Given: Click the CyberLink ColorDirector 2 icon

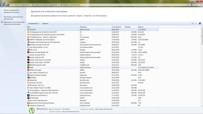Looking at the screenshot, I should click(28, 95).
